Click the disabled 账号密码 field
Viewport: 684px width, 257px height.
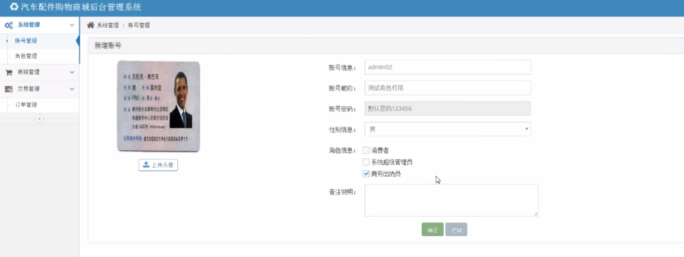(447, 109)
